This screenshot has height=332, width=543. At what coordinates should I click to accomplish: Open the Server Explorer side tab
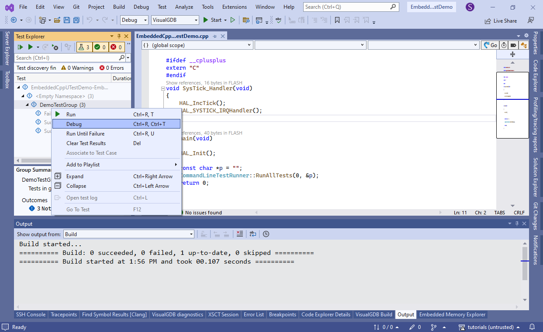pos(7,48)
